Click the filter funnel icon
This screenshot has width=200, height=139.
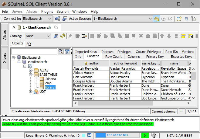point(67,51)
